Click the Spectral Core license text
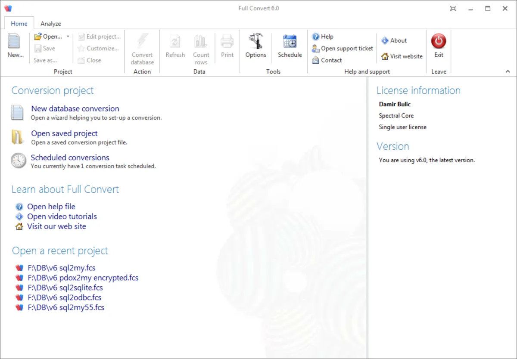 point(396,115)
